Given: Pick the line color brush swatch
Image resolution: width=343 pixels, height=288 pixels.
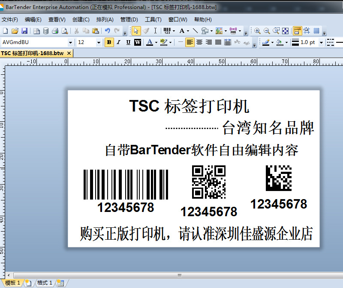Looking at the screenshot, I should [266, 42].
